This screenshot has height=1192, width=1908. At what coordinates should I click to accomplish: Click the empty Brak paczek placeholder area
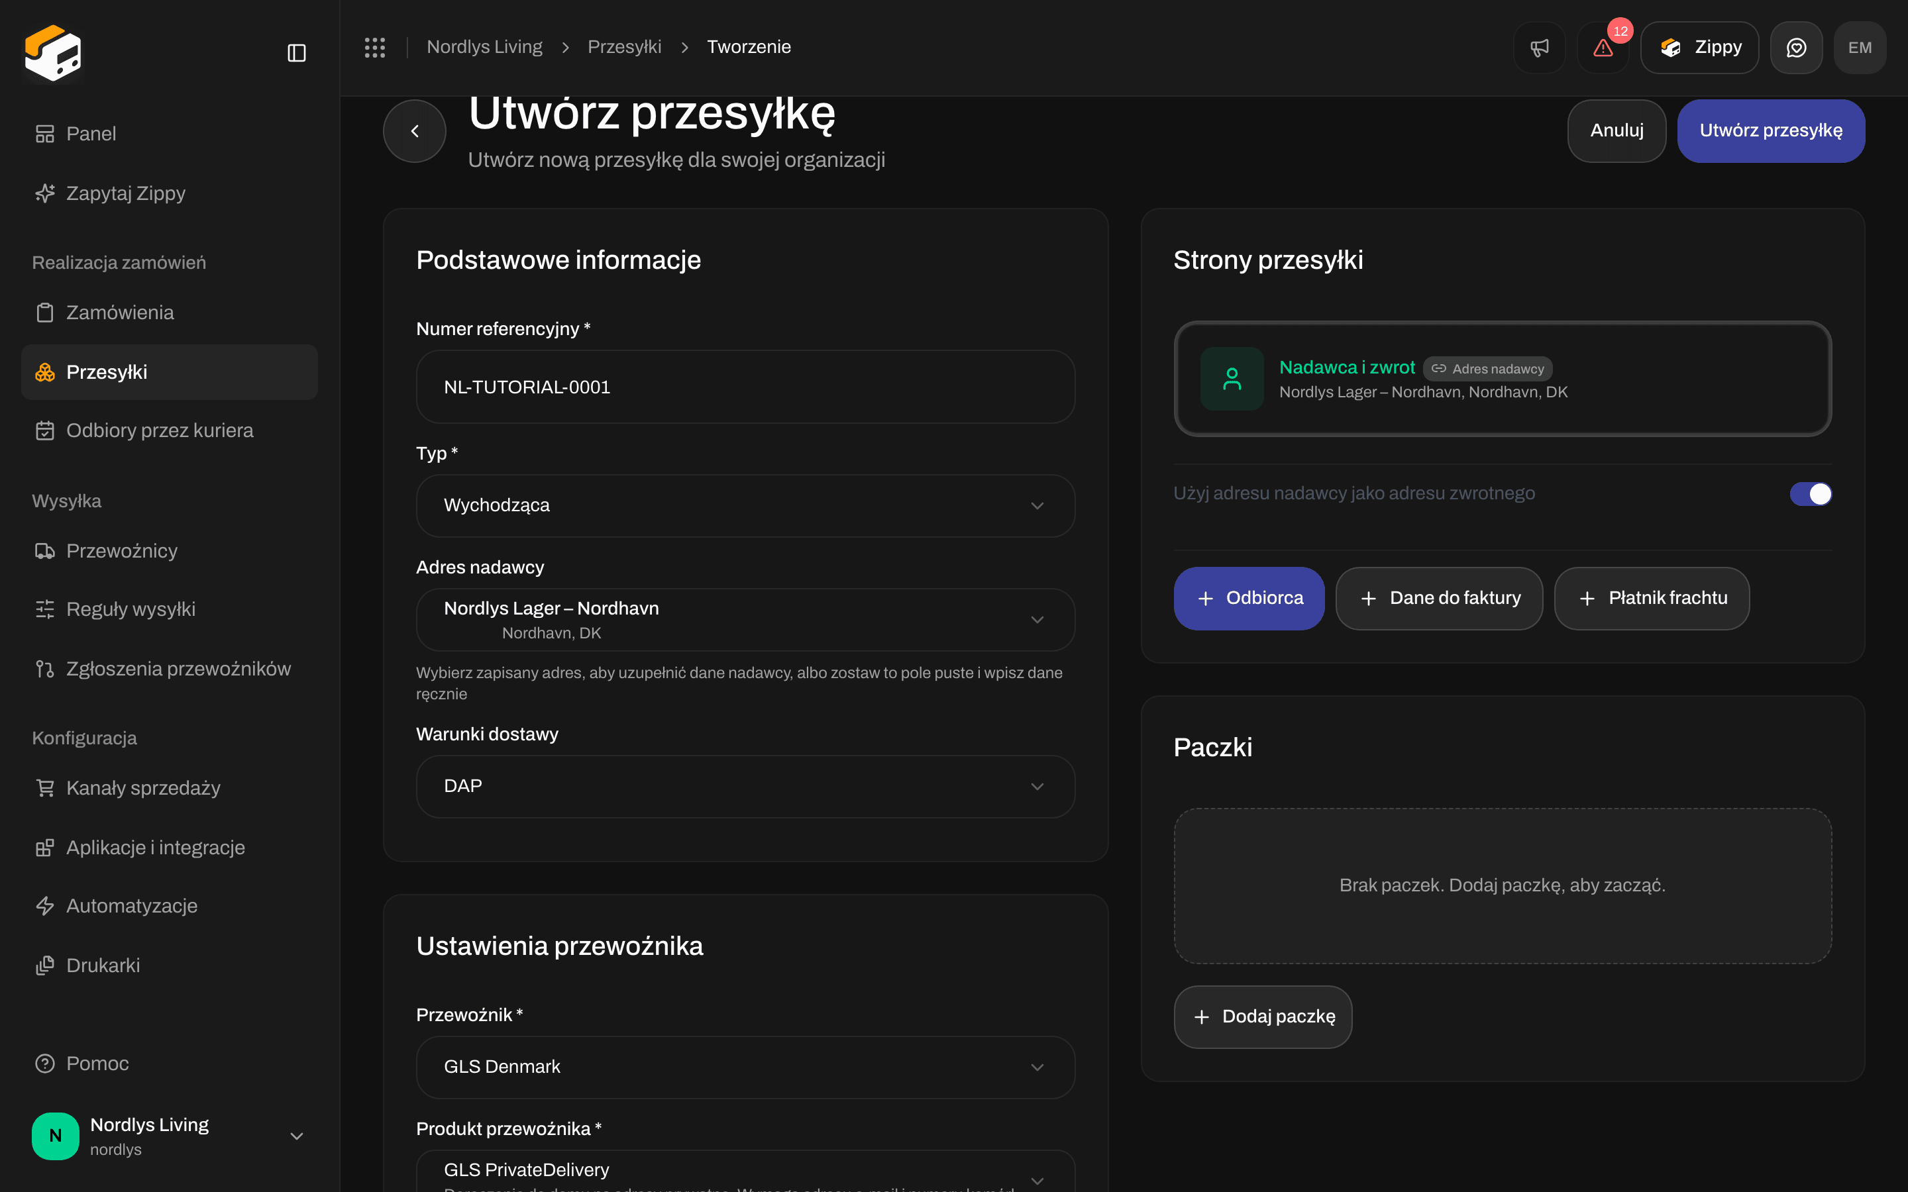click(1502, 885)
